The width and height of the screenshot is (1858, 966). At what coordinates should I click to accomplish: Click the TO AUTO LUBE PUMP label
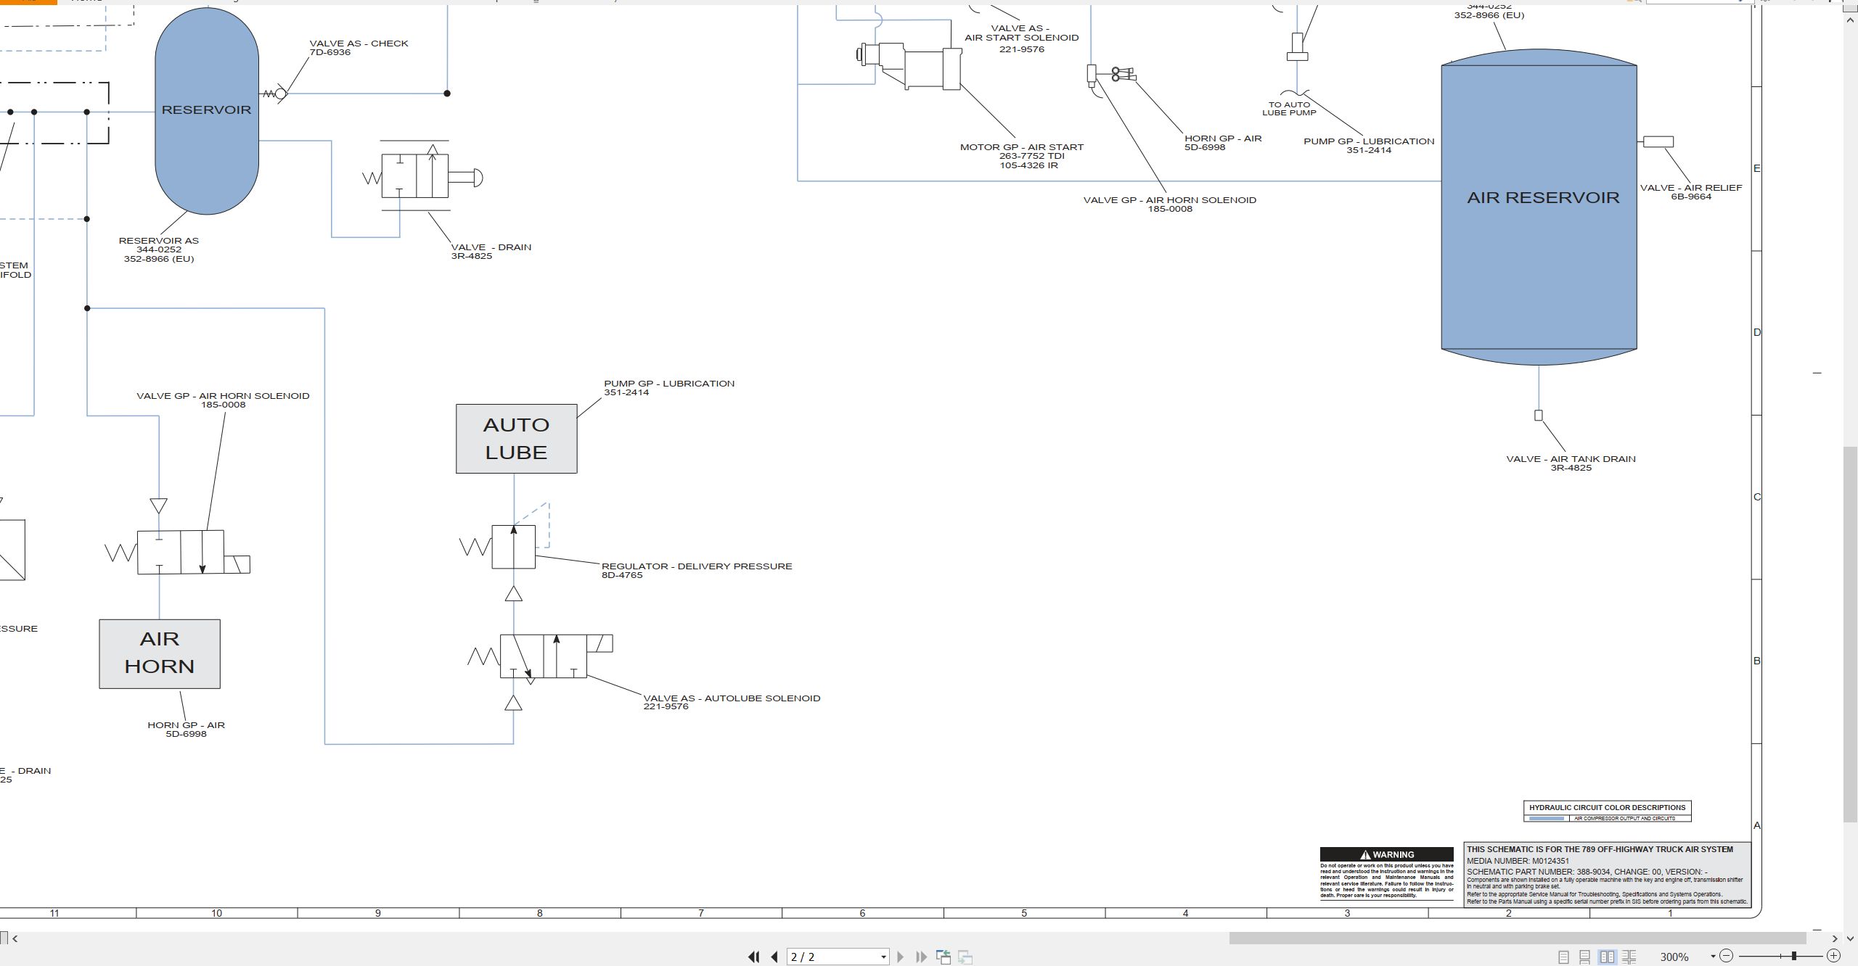coord(1289,108)
